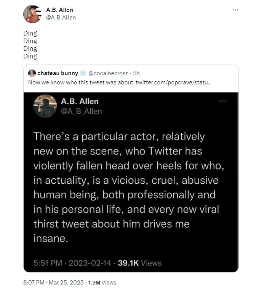Screen dimensions: 256x291
Task: Visit the @cocainecross handle
Action: click(108, 73)
